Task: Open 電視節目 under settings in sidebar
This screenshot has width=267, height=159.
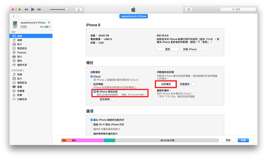Action: point(22,48)
